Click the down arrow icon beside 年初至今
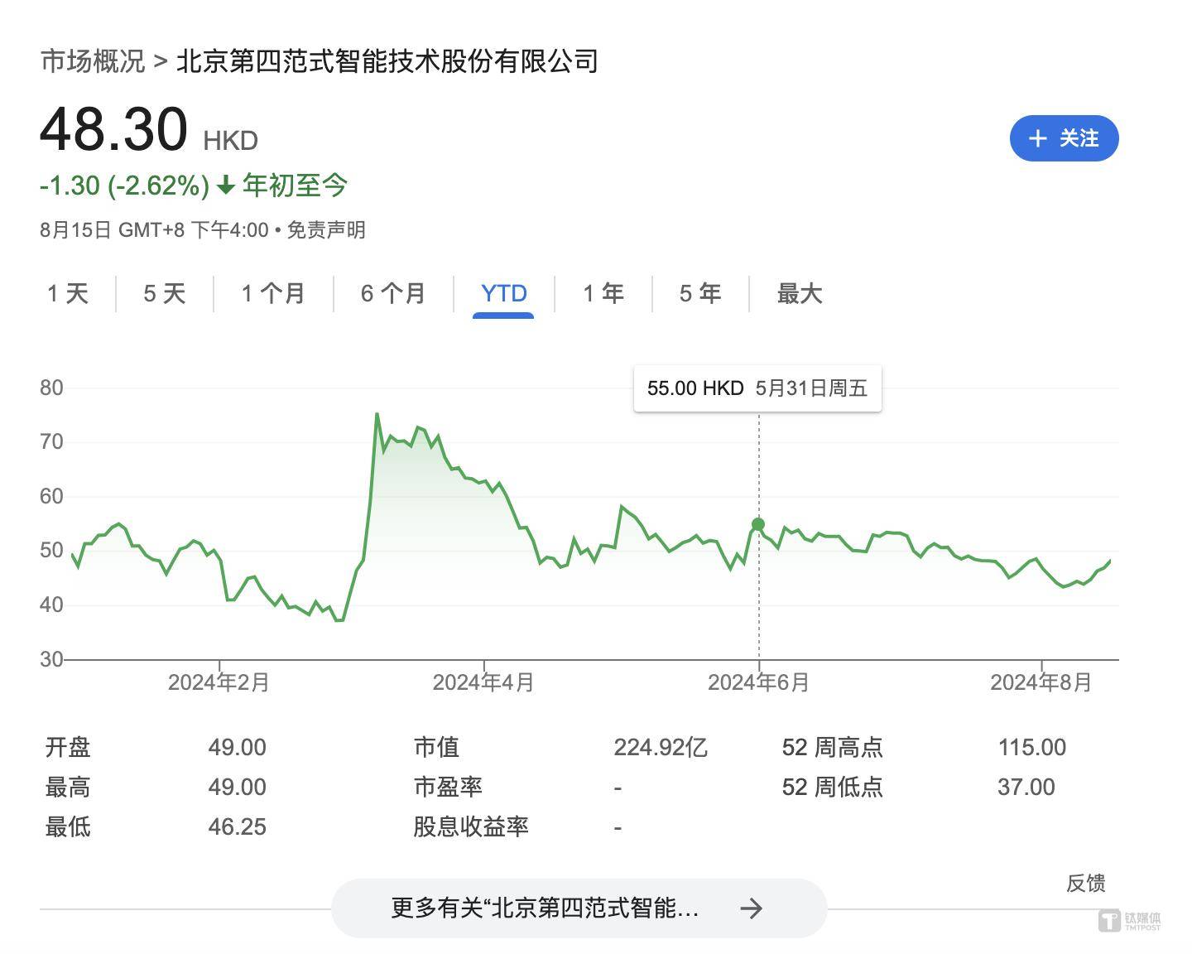Viewport: 1192px width, 954px height. 226,185
